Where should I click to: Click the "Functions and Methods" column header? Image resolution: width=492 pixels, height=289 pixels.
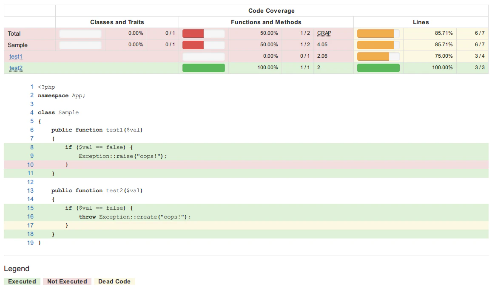point(266,22)
